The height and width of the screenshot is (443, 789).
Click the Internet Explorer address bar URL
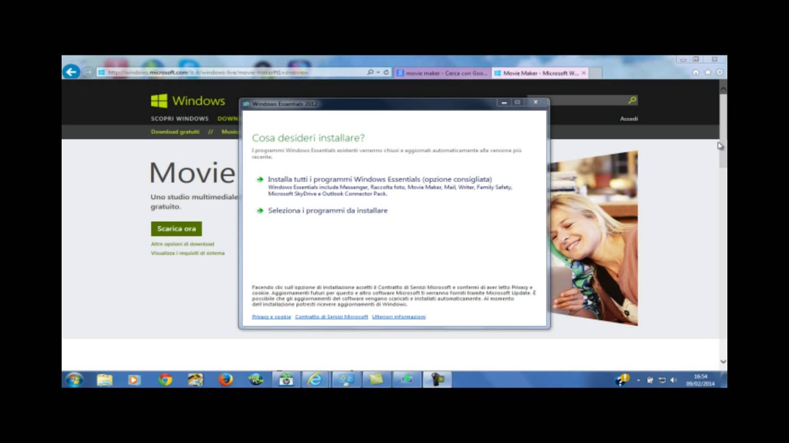(208, 72)
